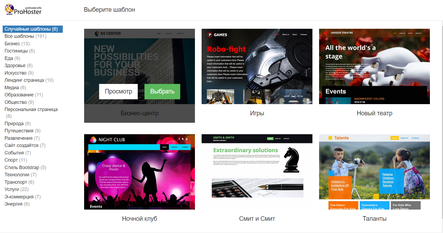
Task: Select the Смит и Смит template thumbnail
Action: 257,172
